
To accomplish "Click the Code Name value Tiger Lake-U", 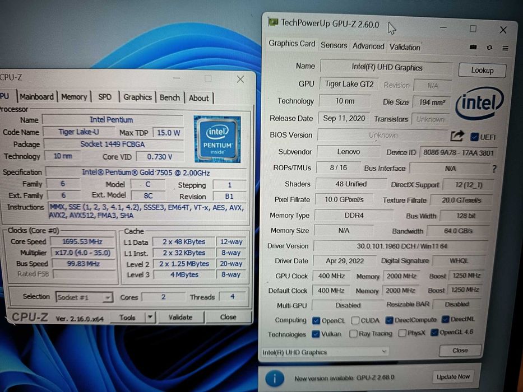I will point(78,132).
